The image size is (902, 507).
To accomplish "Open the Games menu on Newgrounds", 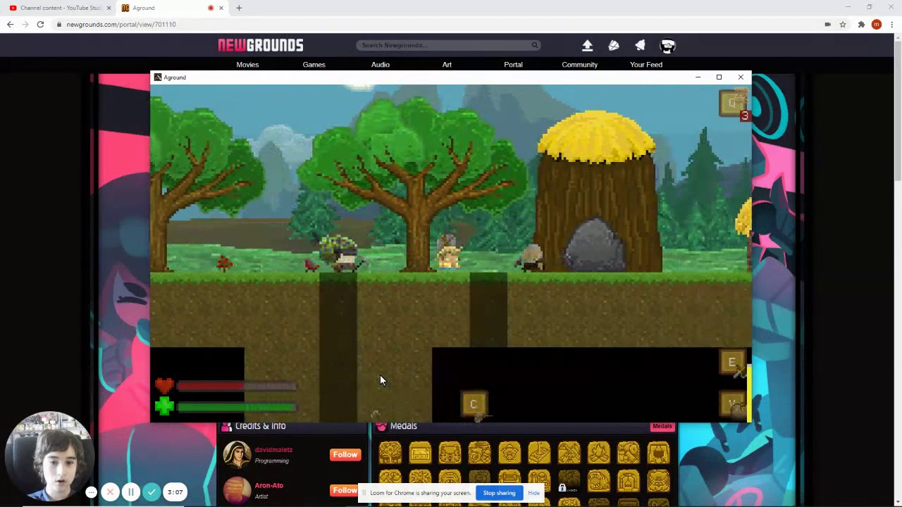I will [314, 65].
